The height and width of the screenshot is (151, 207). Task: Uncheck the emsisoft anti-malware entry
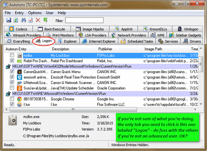[12, 77]
